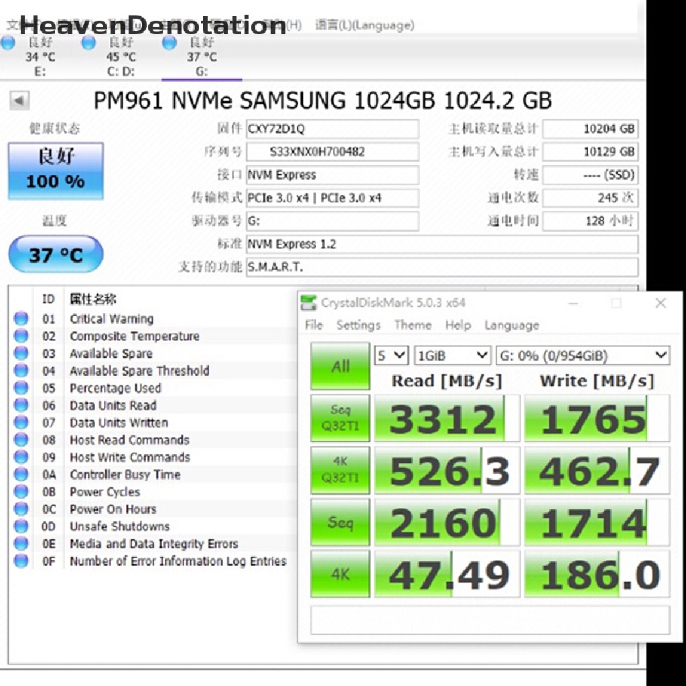The width and height of the screenshot is (686, 686).
Task: Click the standard field NVM Express 1.2
Action: coord(442,244)
